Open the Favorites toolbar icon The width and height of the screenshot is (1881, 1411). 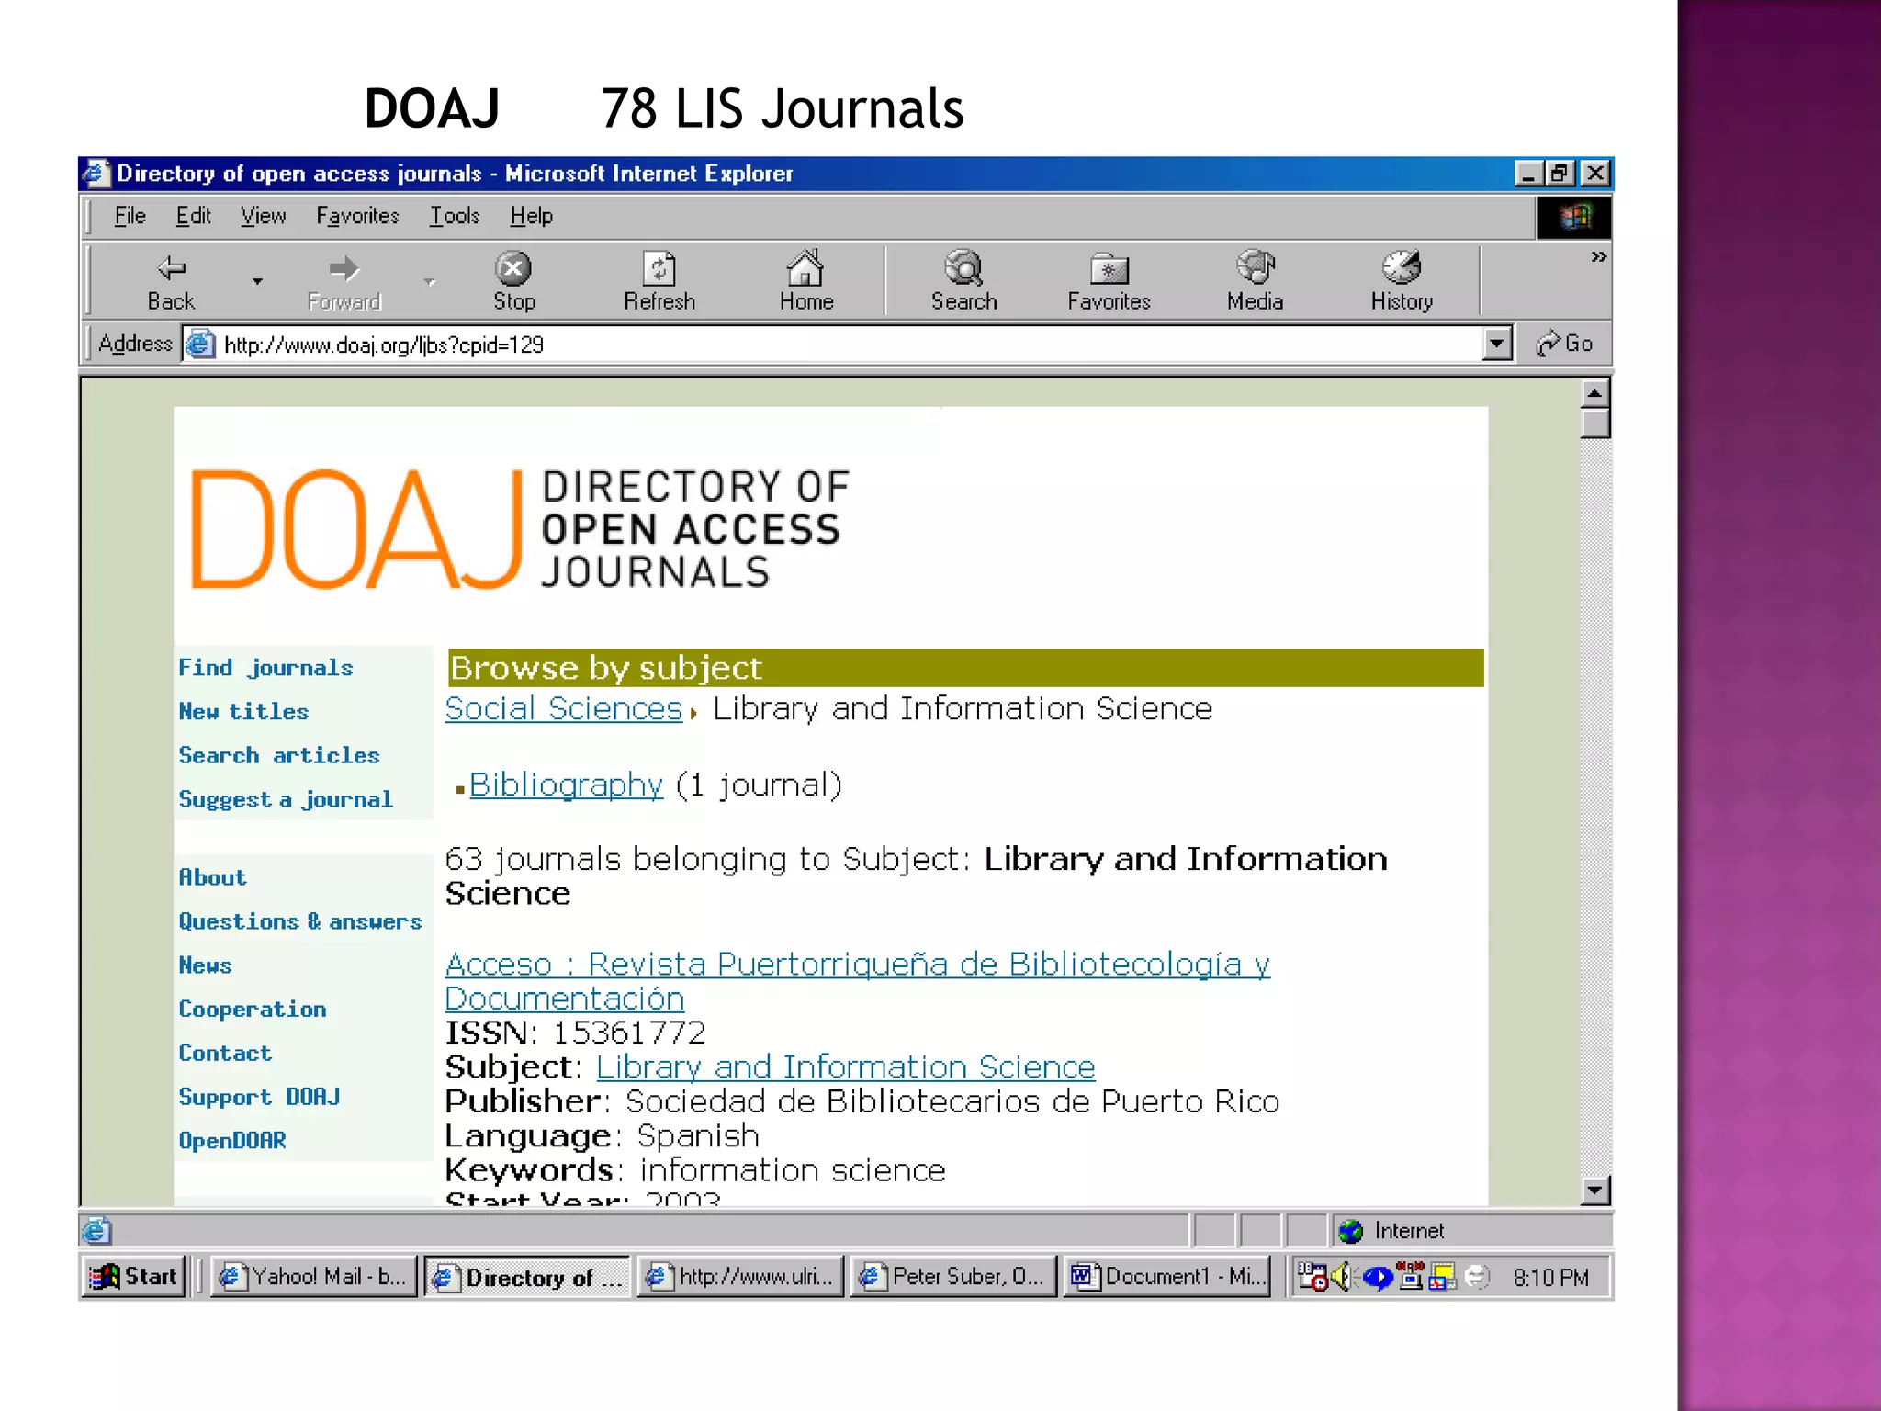(1109, 282)
